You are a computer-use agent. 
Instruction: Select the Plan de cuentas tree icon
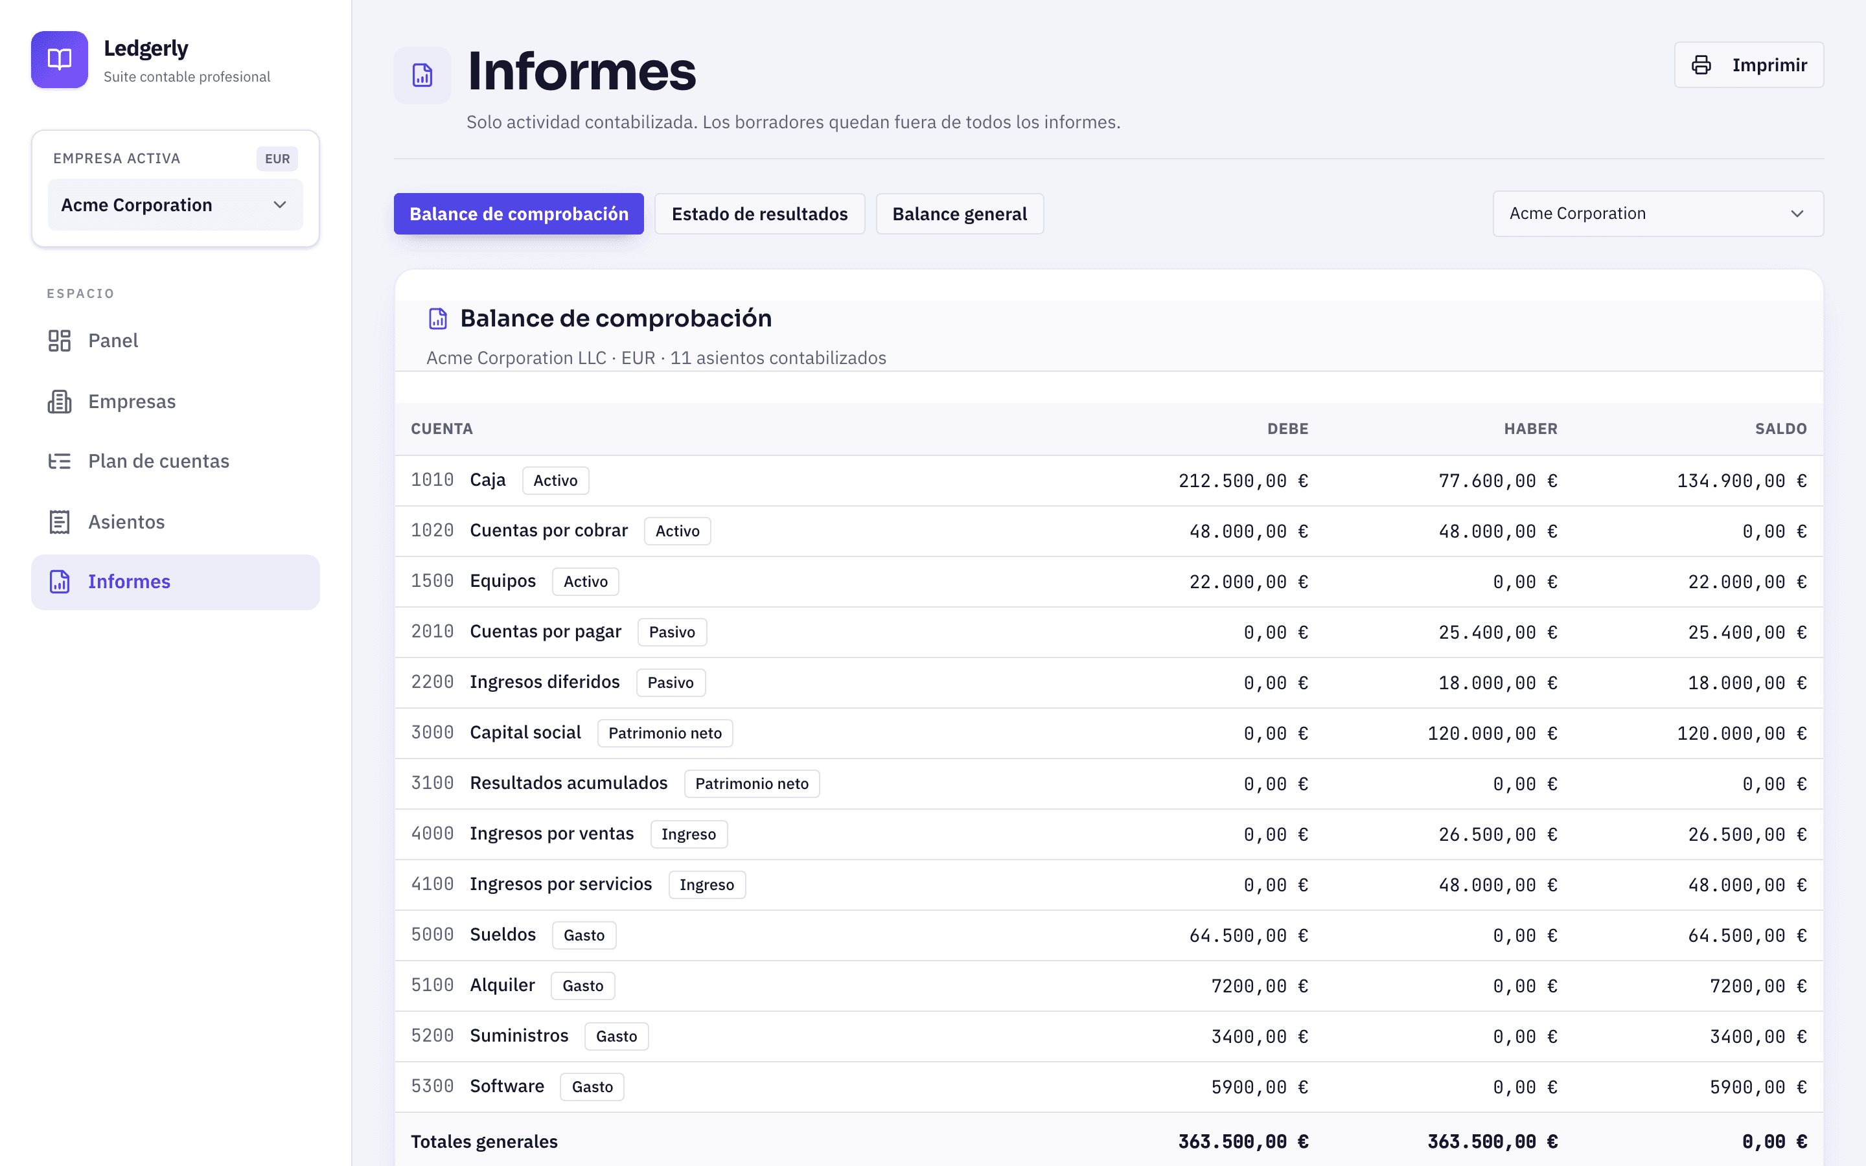click(x=60, y=461)
